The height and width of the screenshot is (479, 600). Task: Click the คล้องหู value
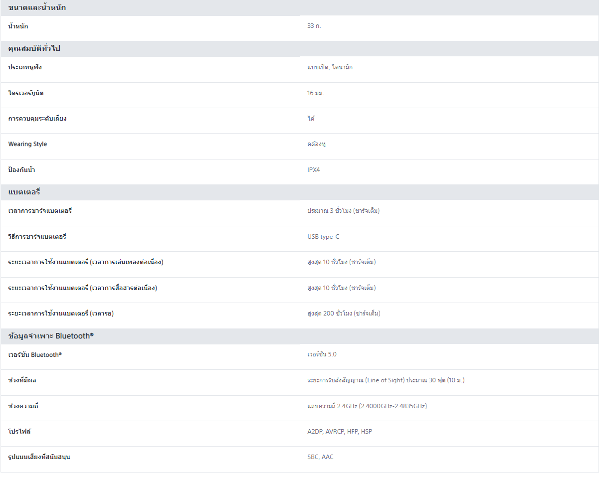[x=316, y=144]
